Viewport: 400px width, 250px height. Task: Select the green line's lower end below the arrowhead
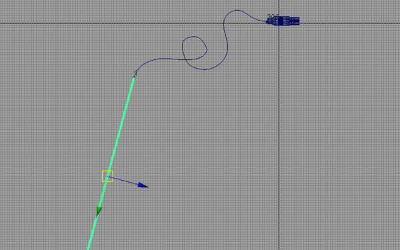point(92,233)
